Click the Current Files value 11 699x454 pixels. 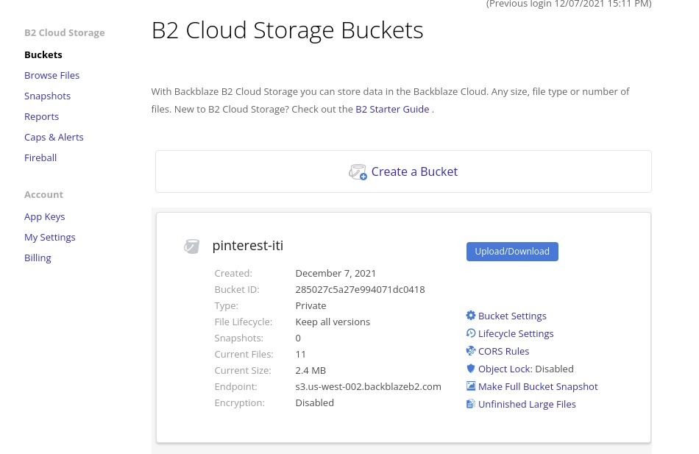300,355
